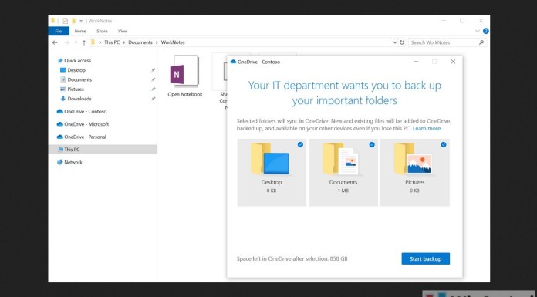Viewport: 537px width, 297px height.
Task: Open the recent locations dropdown arrow
Action: [76, 43]
